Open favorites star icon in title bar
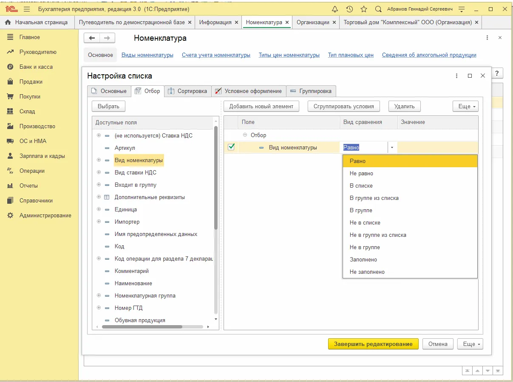The width and height of the screenshot is (513, 382). point(364,9)
